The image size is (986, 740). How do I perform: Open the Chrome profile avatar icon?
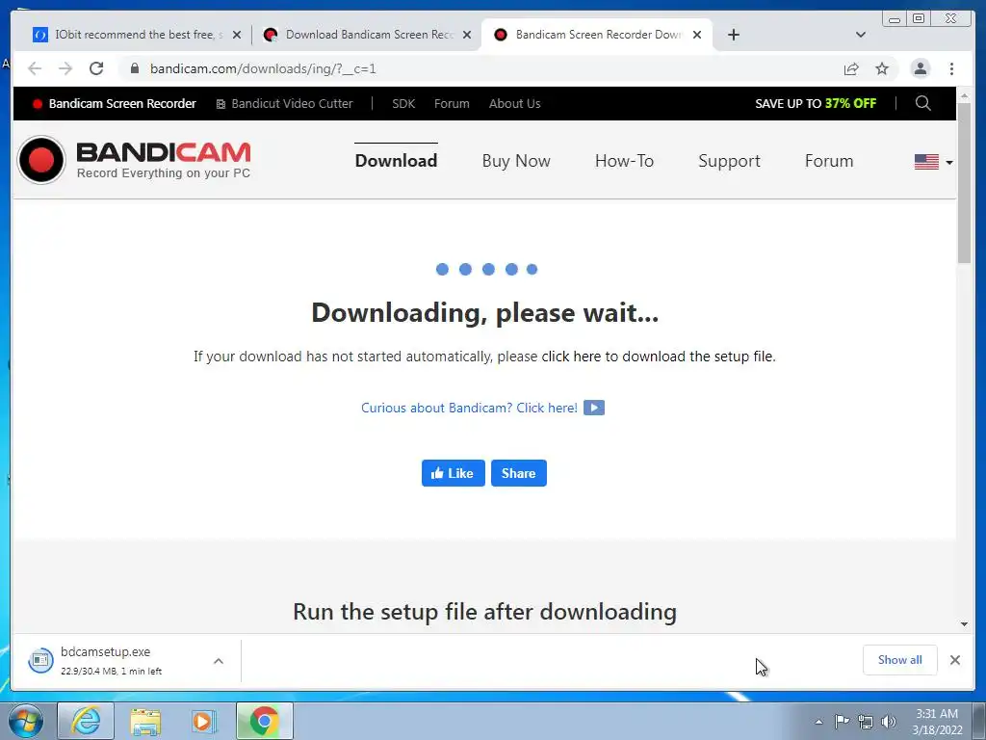pos(920,68)
